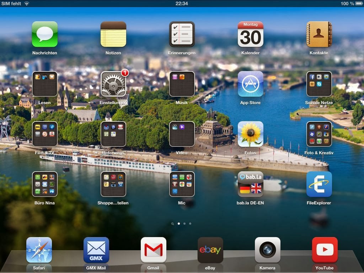This screenshot has height=273, width=364.
Task: Launch the eBay app in the dock
Action: (x=210, y=250)
